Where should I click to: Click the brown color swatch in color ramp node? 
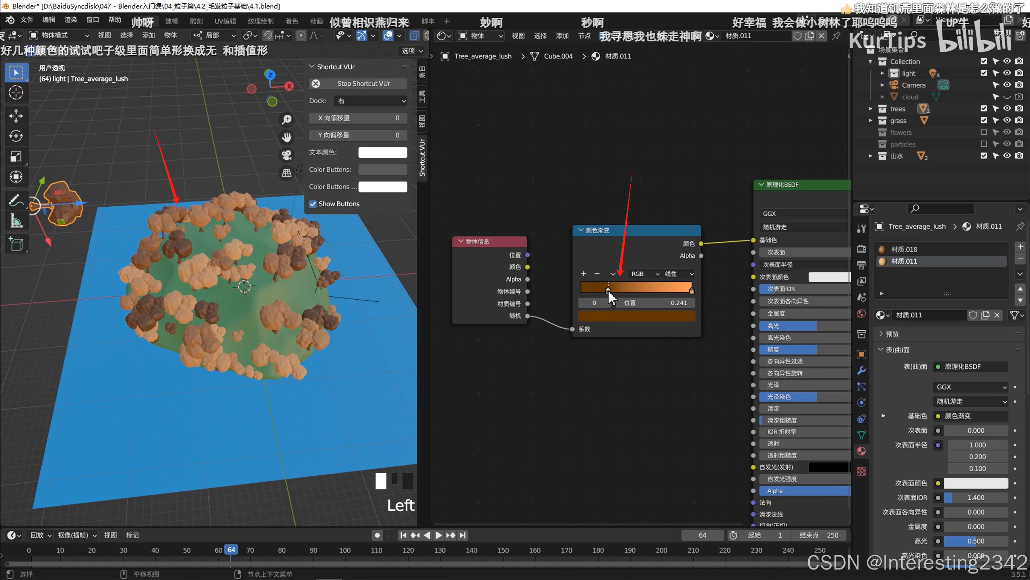[636, 316]
